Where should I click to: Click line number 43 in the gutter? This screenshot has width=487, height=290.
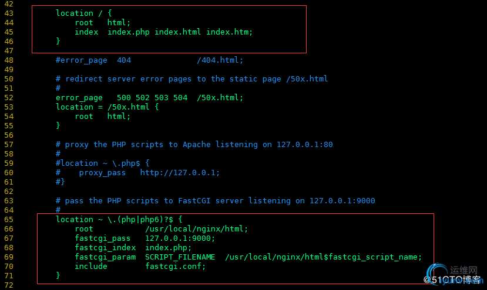pos(9,13)
